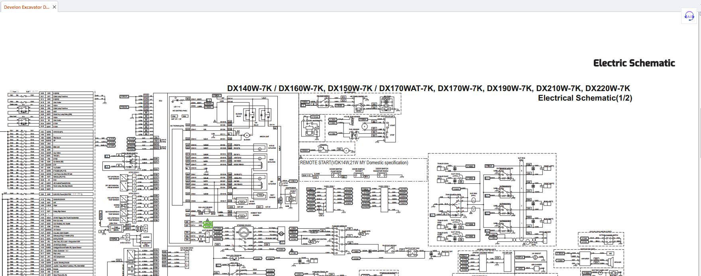Click the 'FUEL SENSOR' label

[354, 129]
